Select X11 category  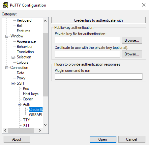tap(26, 125)
